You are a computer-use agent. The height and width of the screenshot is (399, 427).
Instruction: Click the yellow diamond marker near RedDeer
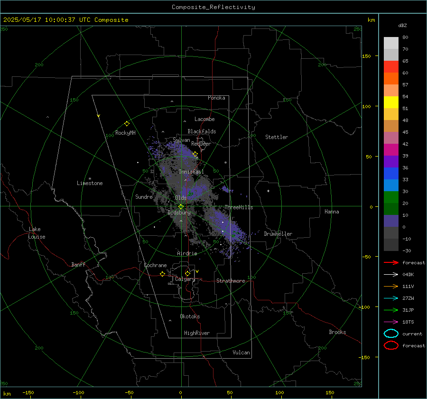[195, 154]
